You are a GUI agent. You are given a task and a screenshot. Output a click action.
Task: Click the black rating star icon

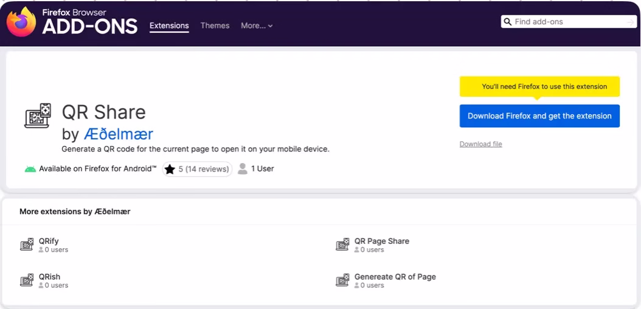170,169
